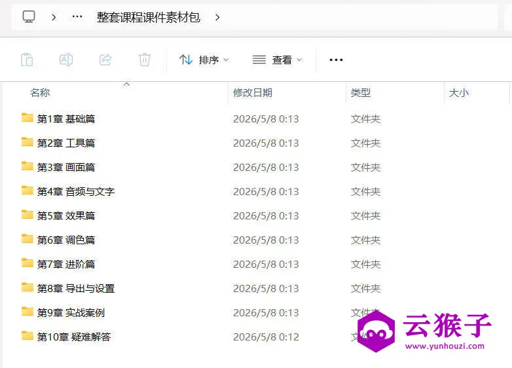Select the folder name 第2章 工具篇
Image resolution: width=512 pixels, height=368 pixels.
tap(66, 143)
